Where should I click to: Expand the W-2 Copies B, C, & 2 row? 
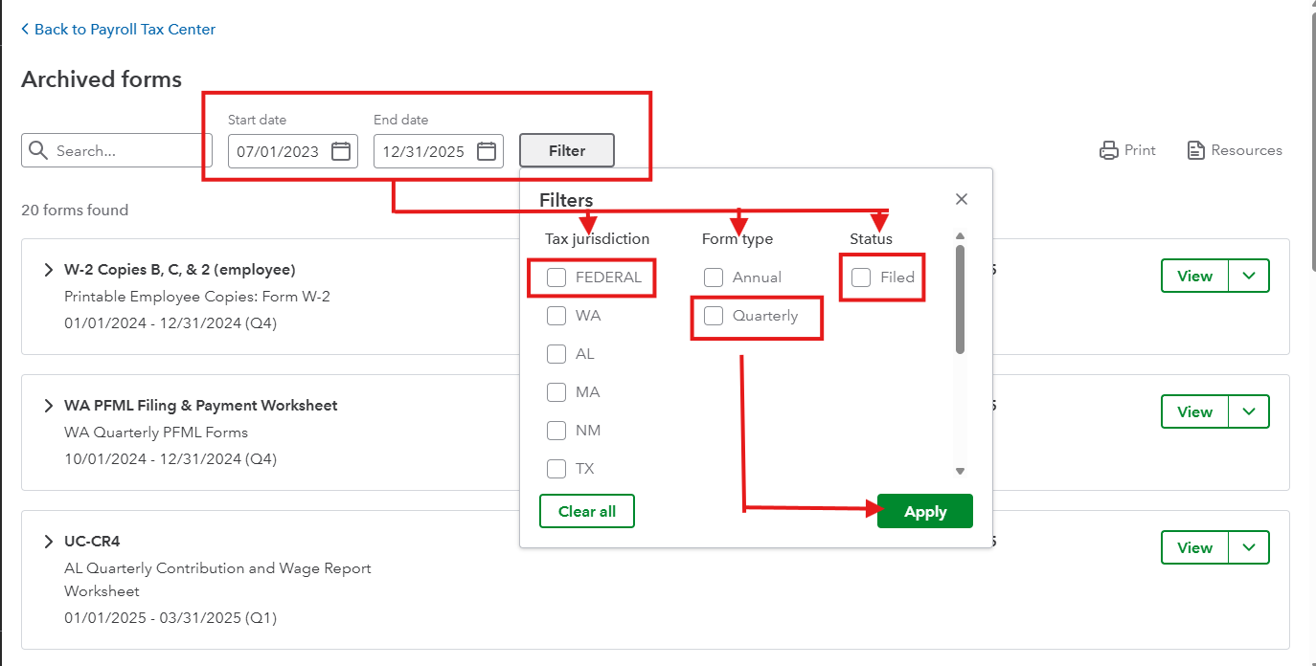point(48,270)
